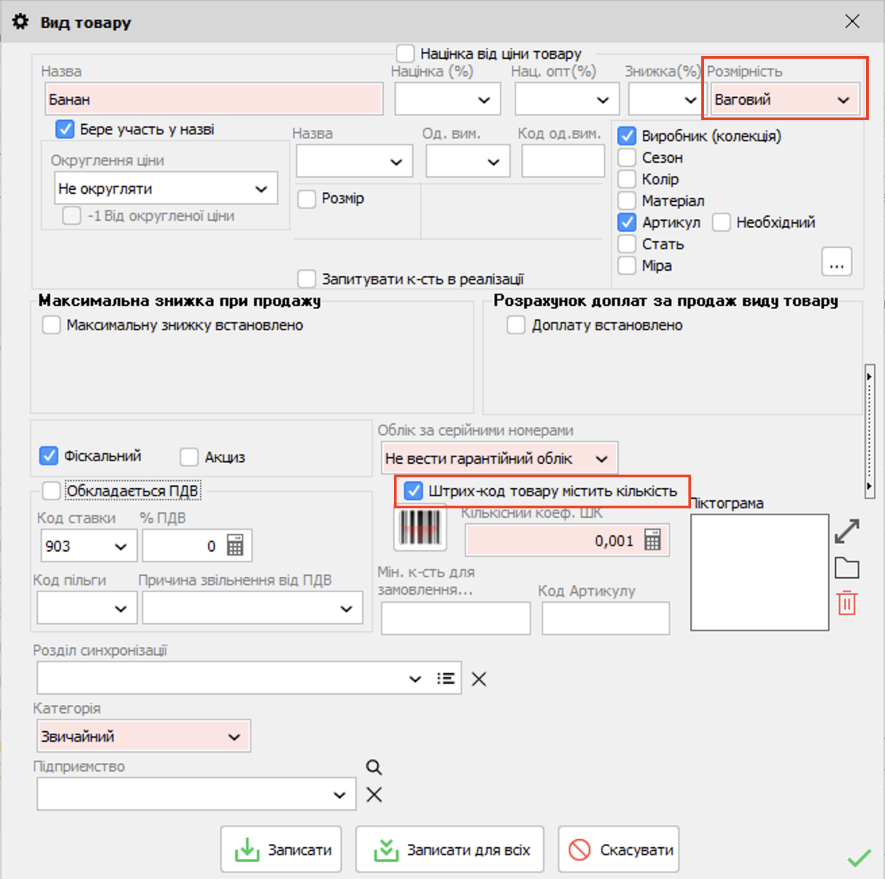Enable the Акциз checkbox
Image resolution: width=885 pixels, height=879 pixels.
tap(189, 457)
